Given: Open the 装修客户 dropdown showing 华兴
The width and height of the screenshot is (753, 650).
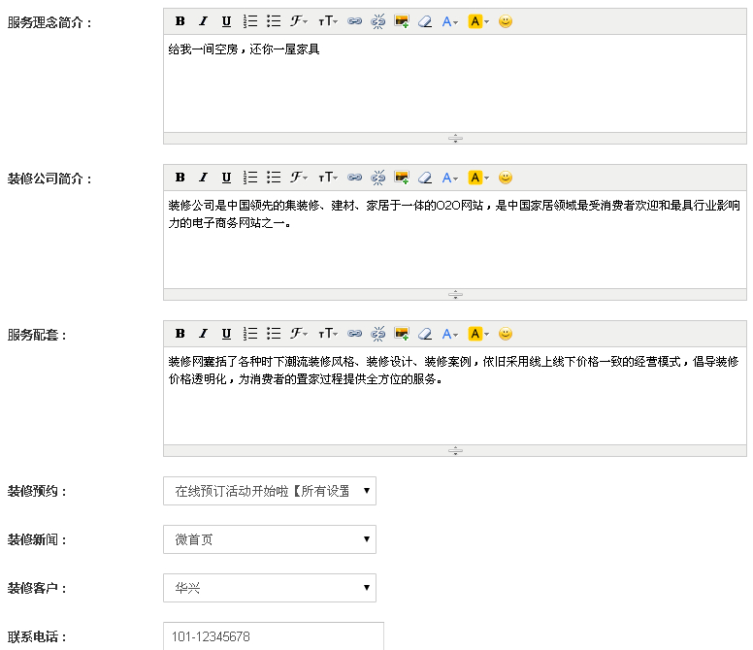Looking at the screenshot, I should 269,588.
